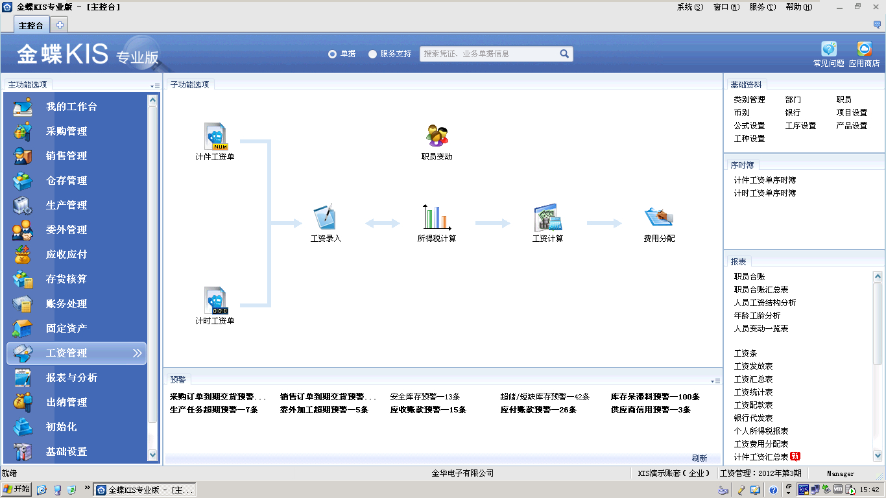Open the 计件工资单 icon

click(x=215, y=137)
